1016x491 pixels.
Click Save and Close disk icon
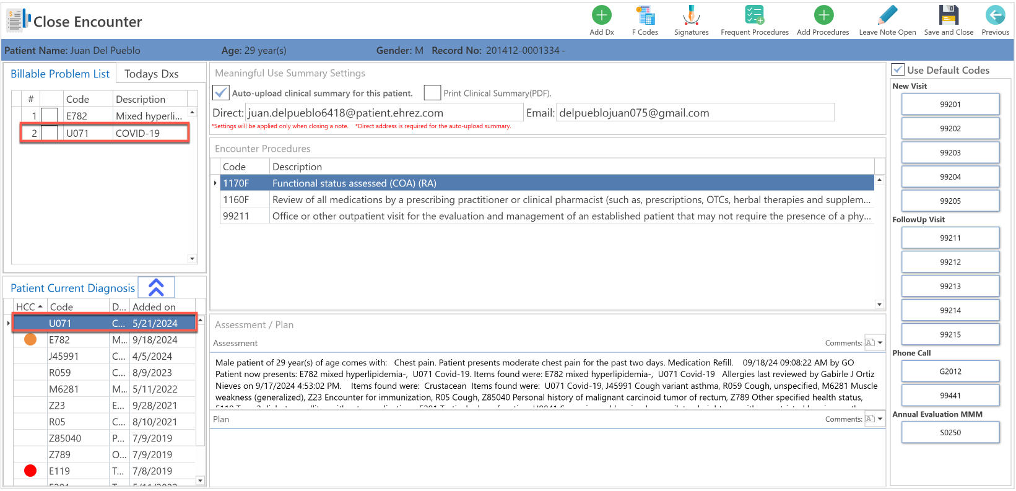click(x=949, y=15)
